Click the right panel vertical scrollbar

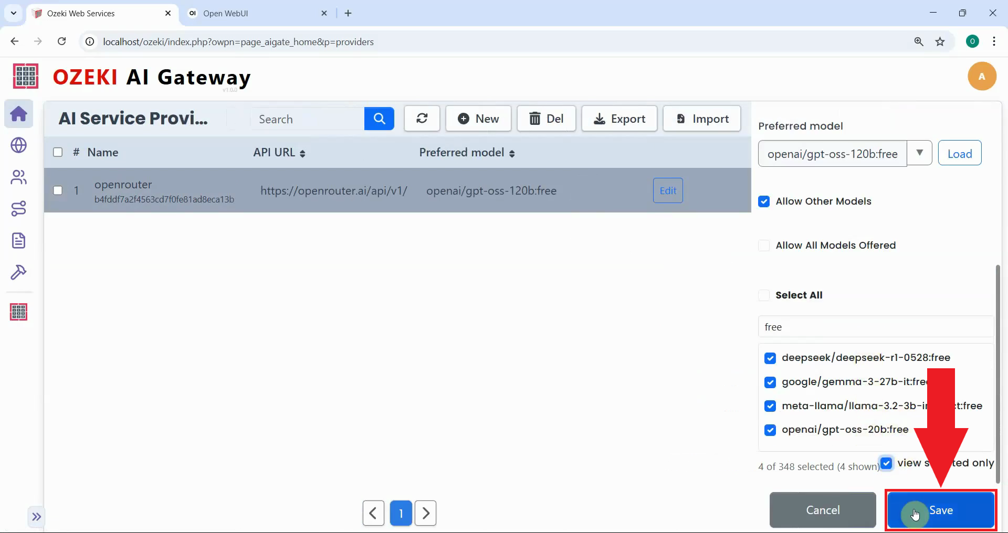[997, 372]
